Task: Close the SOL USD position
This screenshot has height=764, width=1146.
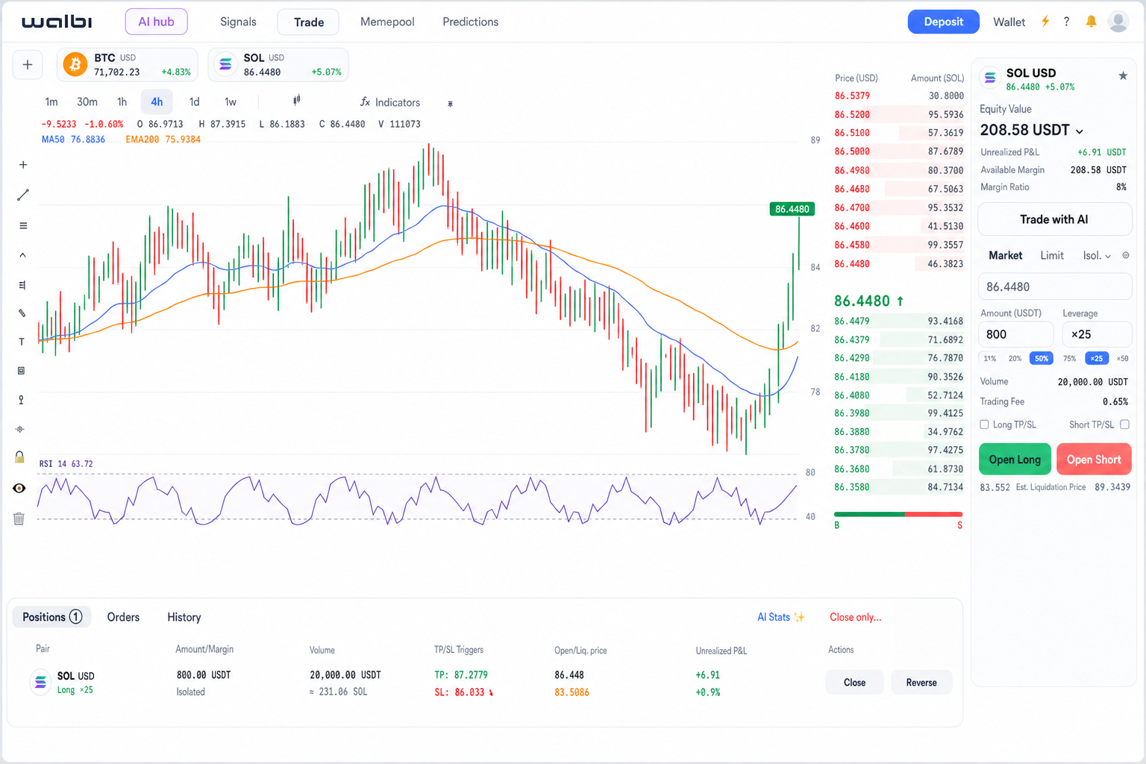Action: click(854, 683)
